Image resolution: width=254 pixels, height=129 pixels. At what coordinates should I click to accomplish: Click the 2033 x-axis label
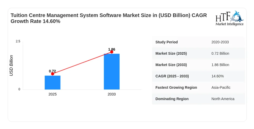(112, 94)
